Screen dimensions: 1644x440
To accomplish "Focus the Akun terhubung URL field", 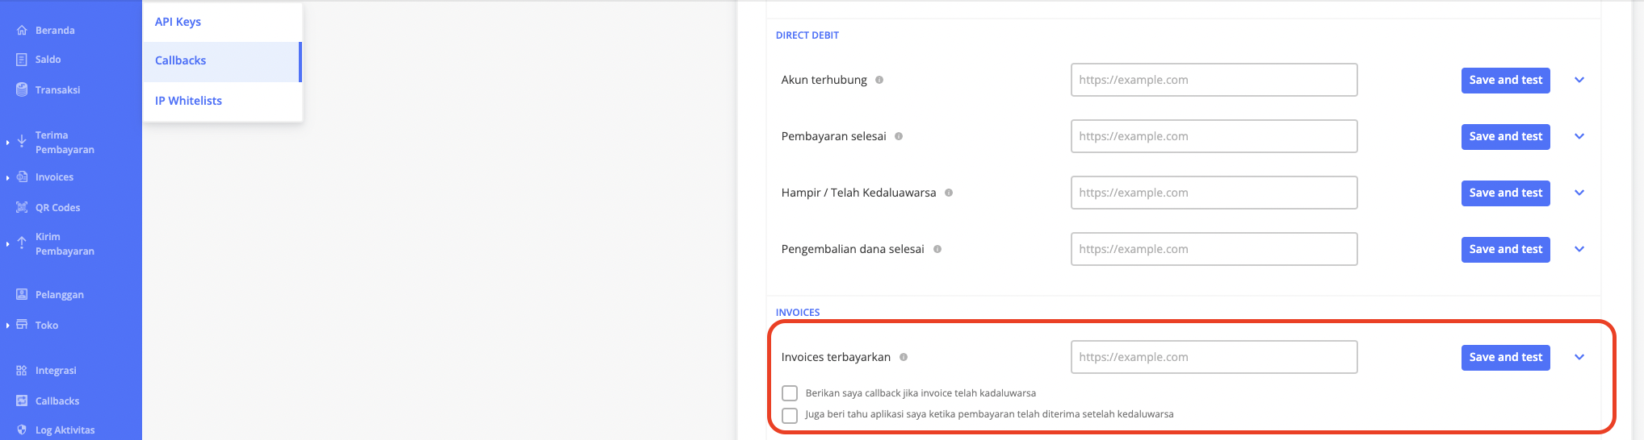I will [1214, 80].
